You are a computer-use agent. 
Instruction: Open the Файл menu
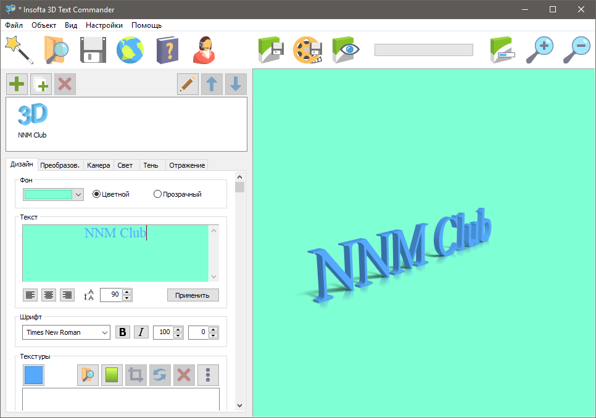pyautogui.click(x=14, y=25)
